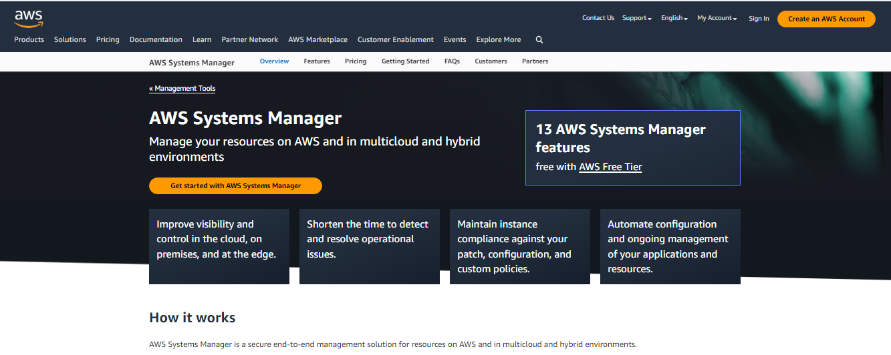The image size is (891, 355).
Task: Open the Contact Us link
Action: pyautogui.click(x=598, y=18)
